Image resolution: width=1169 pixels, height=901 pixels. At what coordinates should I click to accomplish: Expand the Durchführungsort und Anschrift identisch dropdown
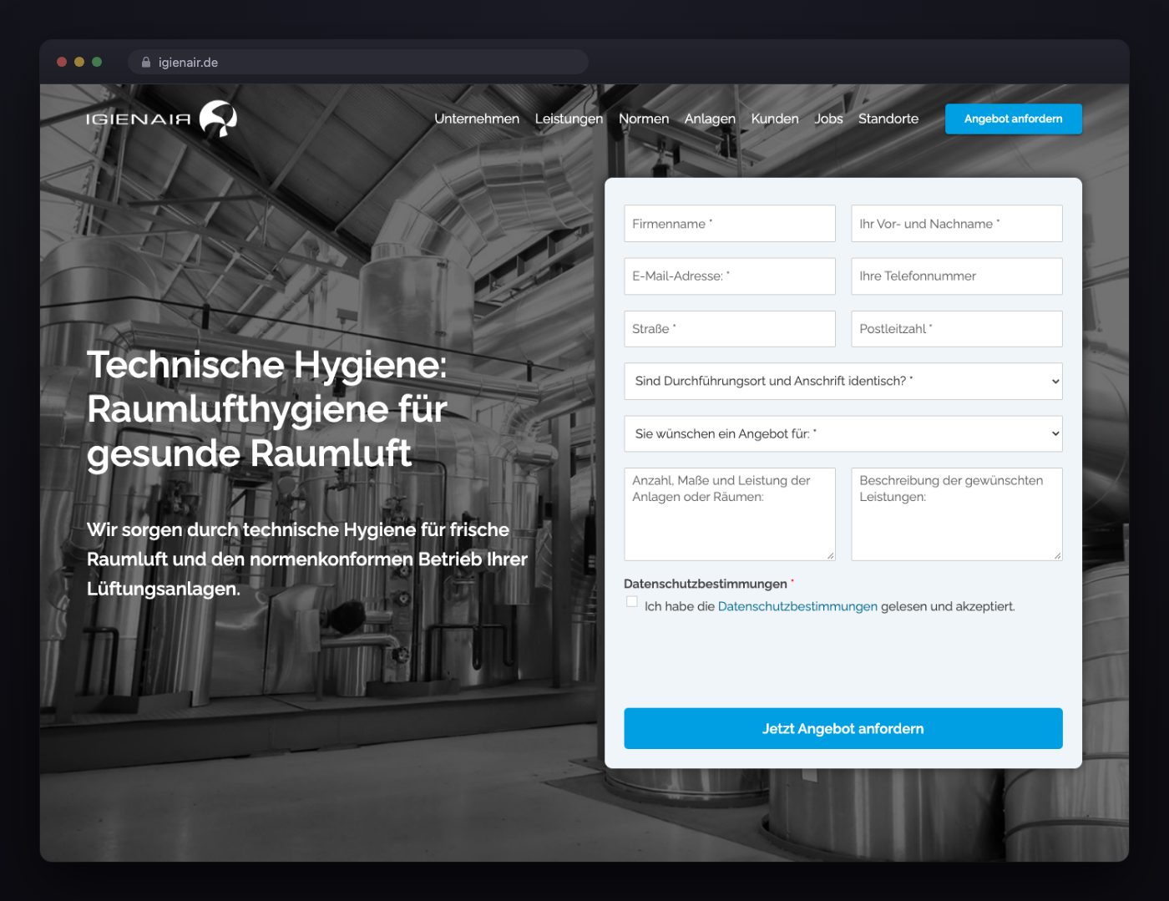[x=843, y=381]
